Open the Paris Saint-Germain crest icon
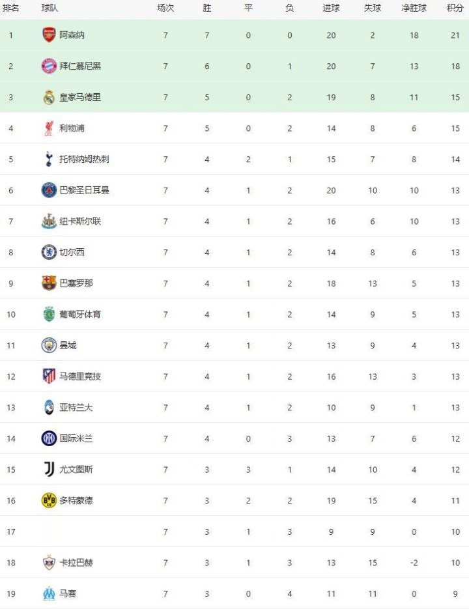469x609 pixels. (49, 190)
